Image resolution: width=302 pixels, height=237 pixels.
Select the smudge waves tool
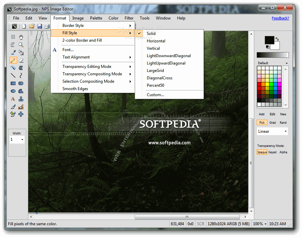21,68
